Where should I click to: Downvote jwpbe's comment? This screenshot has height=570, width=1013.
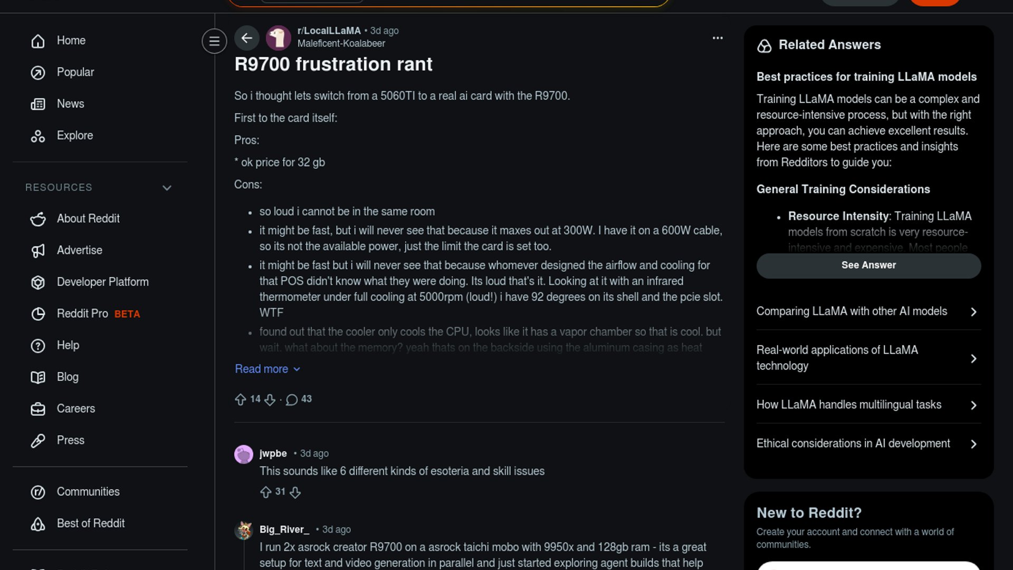tap(295, 492)
